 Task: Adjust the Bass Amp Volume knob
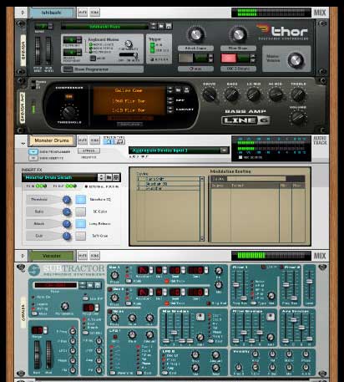[298, 118]
